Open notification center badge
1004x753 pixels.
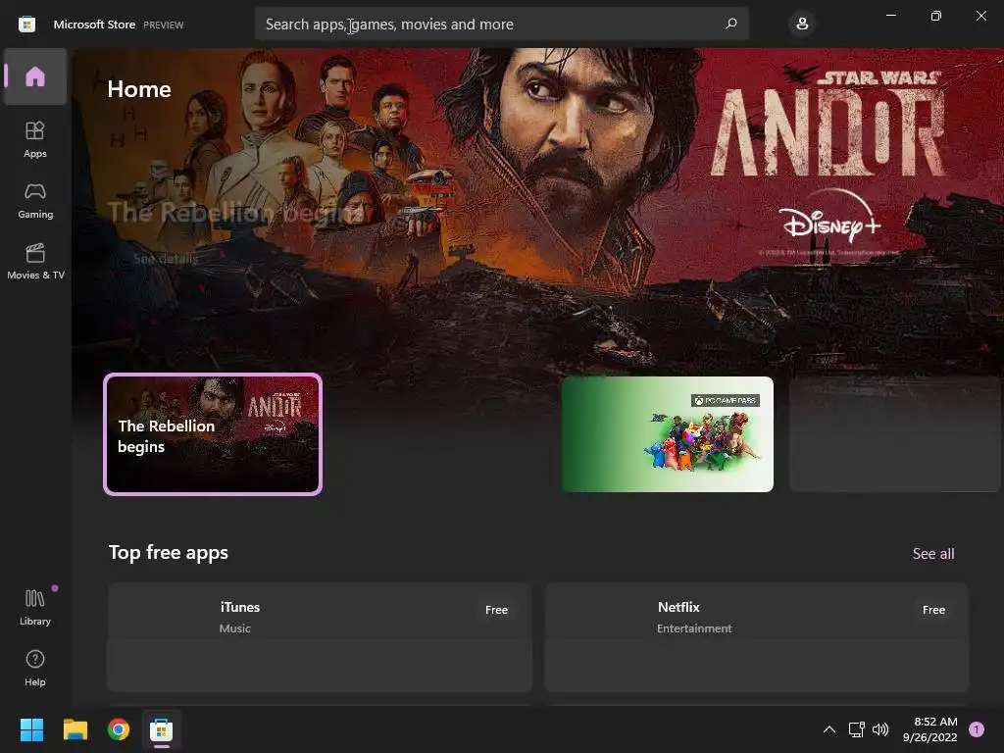[x=977, y=729]
